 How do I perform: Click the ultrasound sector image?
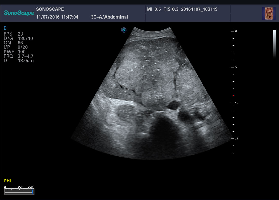pos(152,93)
